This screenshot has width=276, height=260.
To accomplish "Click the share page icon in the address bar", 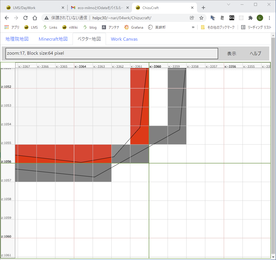I will pos(192,18).
